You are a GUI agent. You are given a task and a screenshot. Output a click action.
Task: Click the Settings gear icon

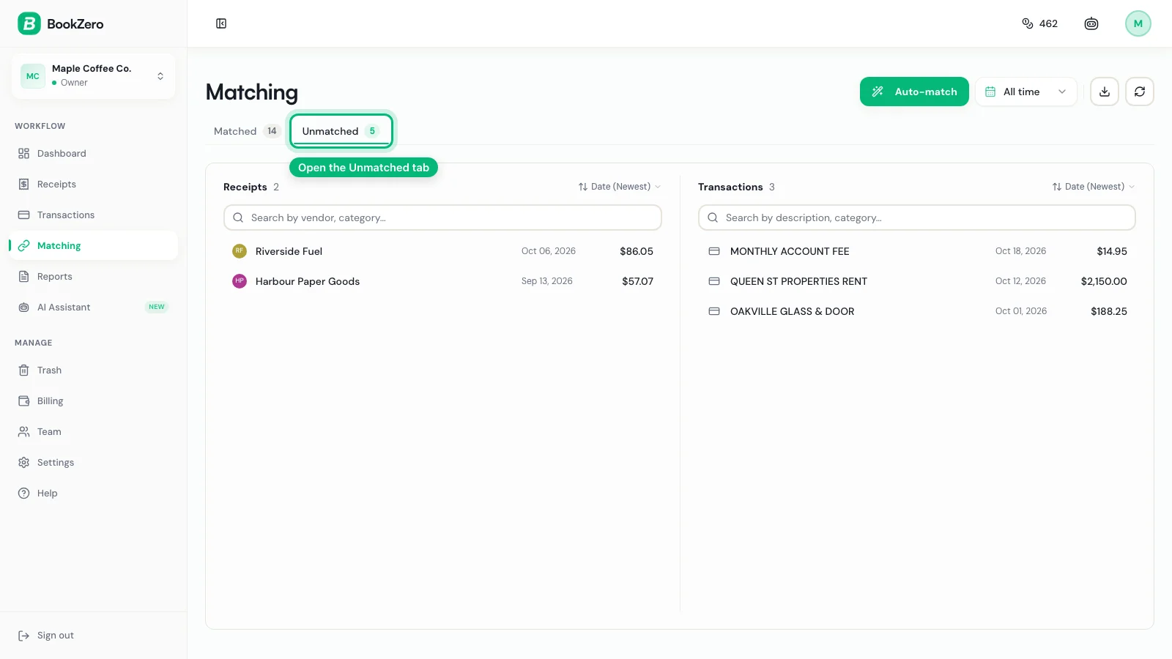(x=23, y=462)
